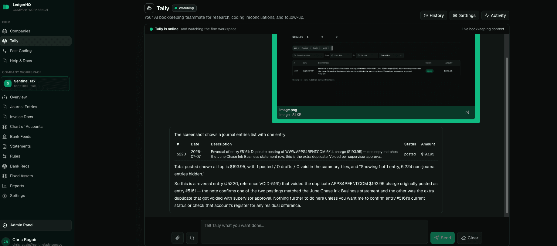Open Chris Ragain user profile

click(36, 241)
